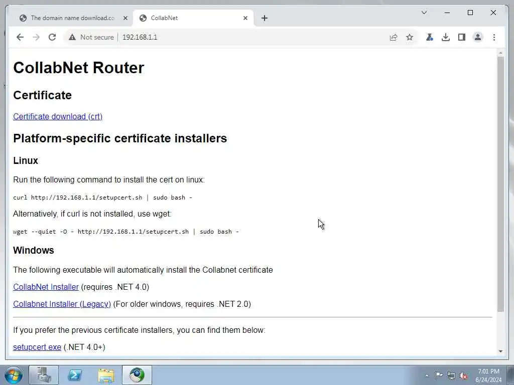
Task: Close the CollabNet tab
Action: (x=245, y=18)
